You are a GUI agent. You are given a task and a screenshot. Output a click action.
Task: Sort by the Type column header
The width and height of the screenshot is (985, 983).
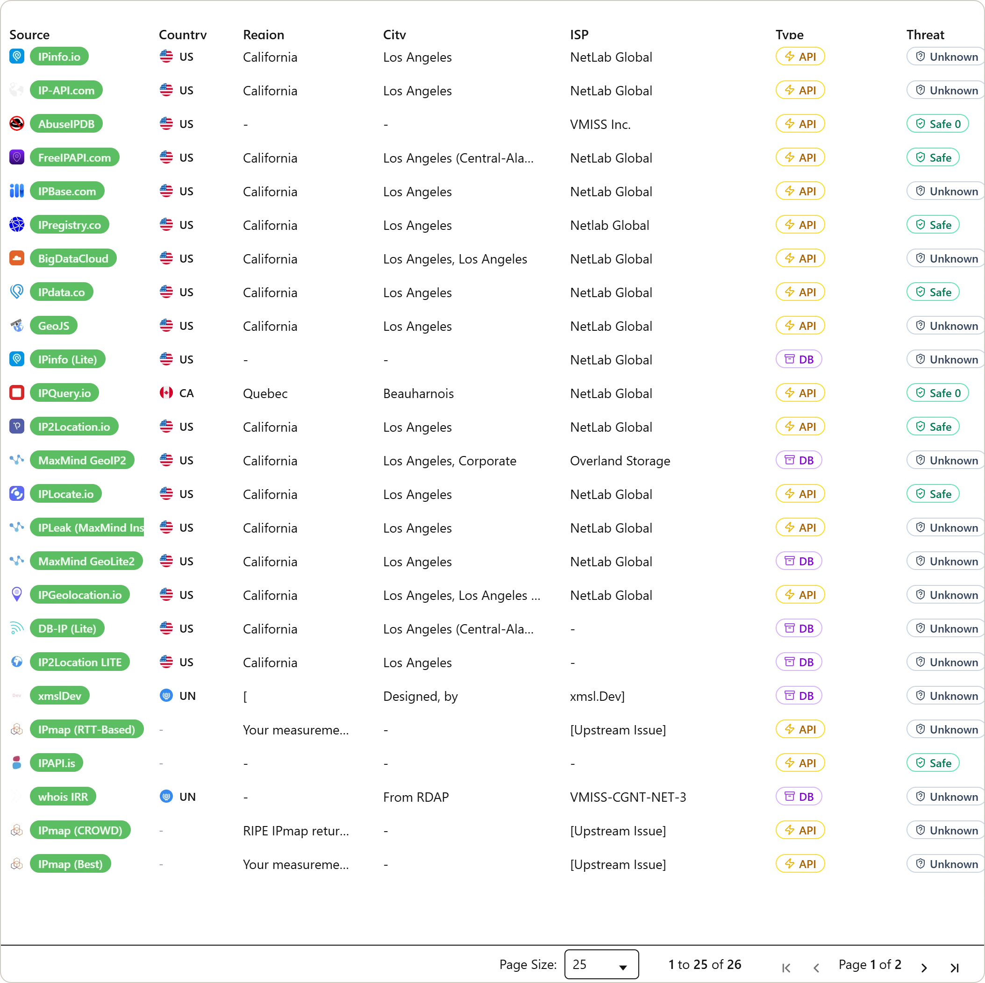click(789, 35)
